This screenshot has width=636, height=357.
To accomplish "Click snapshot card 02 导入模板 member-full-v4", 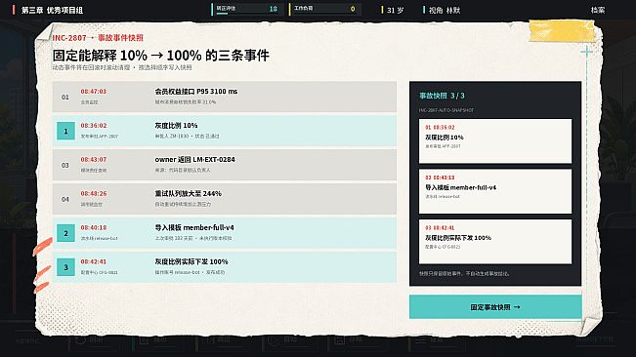I will (495, 191).
